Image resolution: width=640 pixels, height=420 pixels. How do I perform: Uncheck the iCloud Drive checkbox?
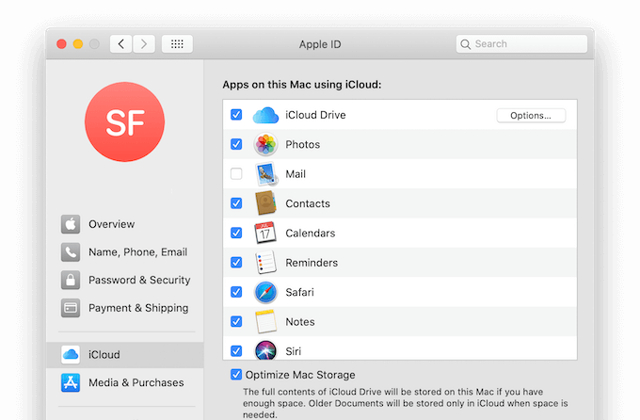(236, 115)
